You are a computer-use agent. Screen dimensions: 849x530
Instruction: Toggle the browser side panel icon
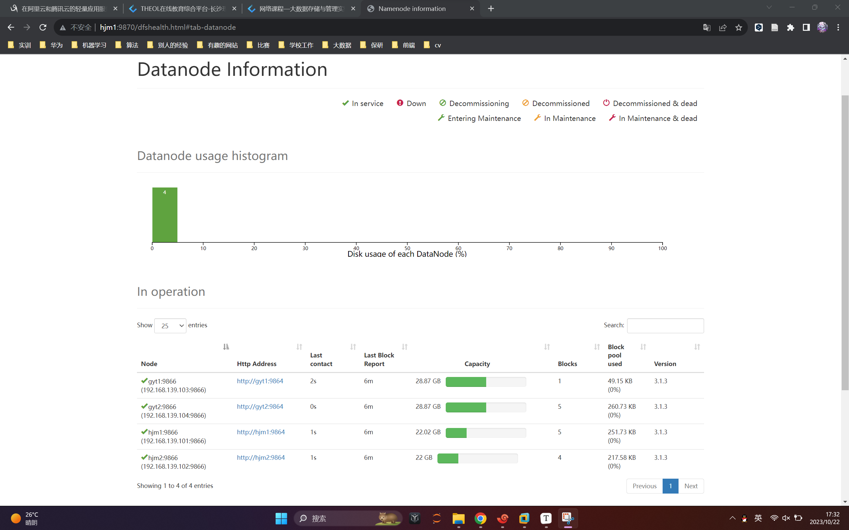(806, 27)
